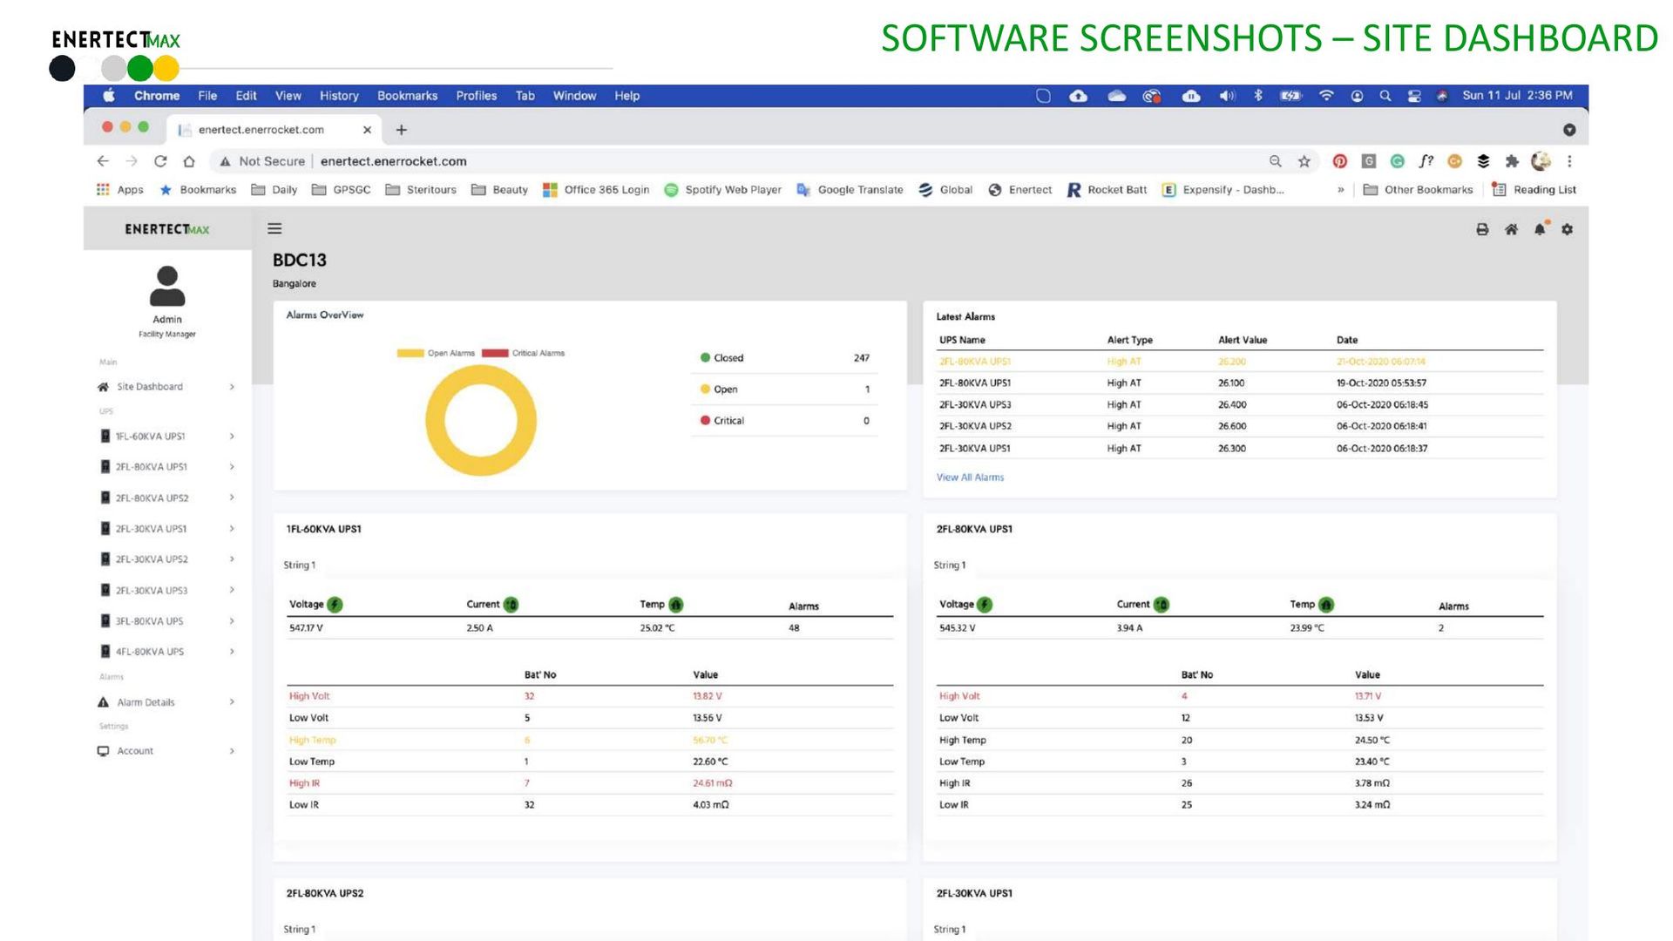Click the green Voltage icon for 1FL-60KVA UPS1
This screenshot has width=1673, height=941.
pyautogui.click(x=335, y=605)
